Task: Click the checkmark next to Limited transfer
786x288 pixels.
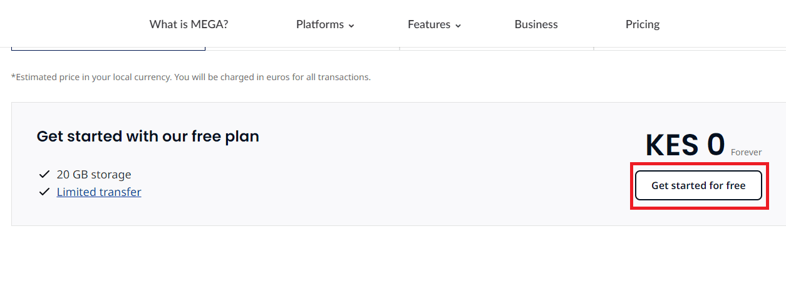Action: click(x=44, y=192)
